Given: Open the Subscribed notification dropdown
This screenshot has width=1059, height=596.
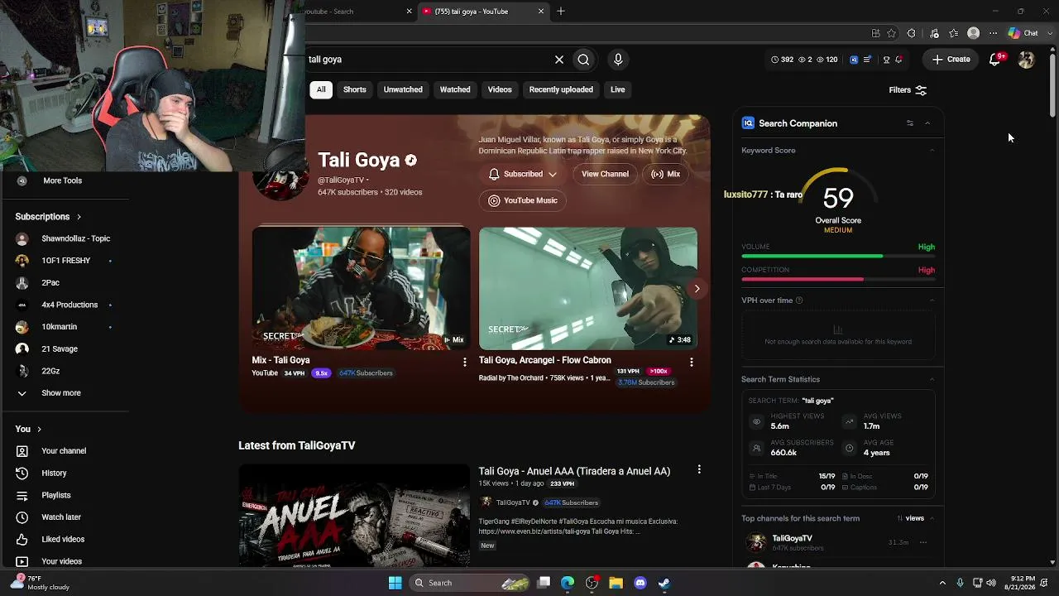Looking at the screenshot, I should (522, 174).
